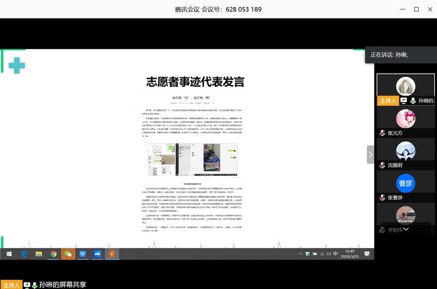Select 张元方's participant avatar
Viewport: 437px width, 289px height.
405,118
